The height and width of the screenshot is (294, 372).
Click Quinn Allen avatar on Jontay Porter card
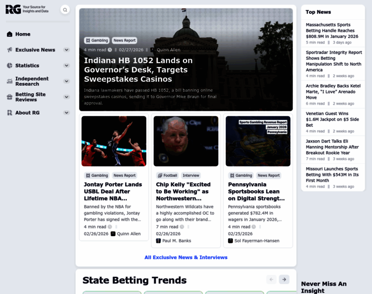pyautogui.click(x=113, y=234)
